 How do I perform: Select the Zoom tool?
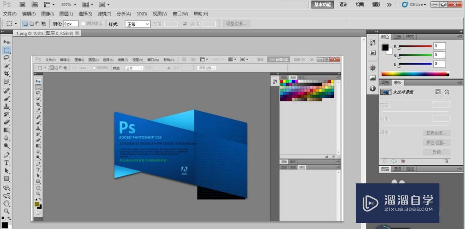click(x=7, y=211)
